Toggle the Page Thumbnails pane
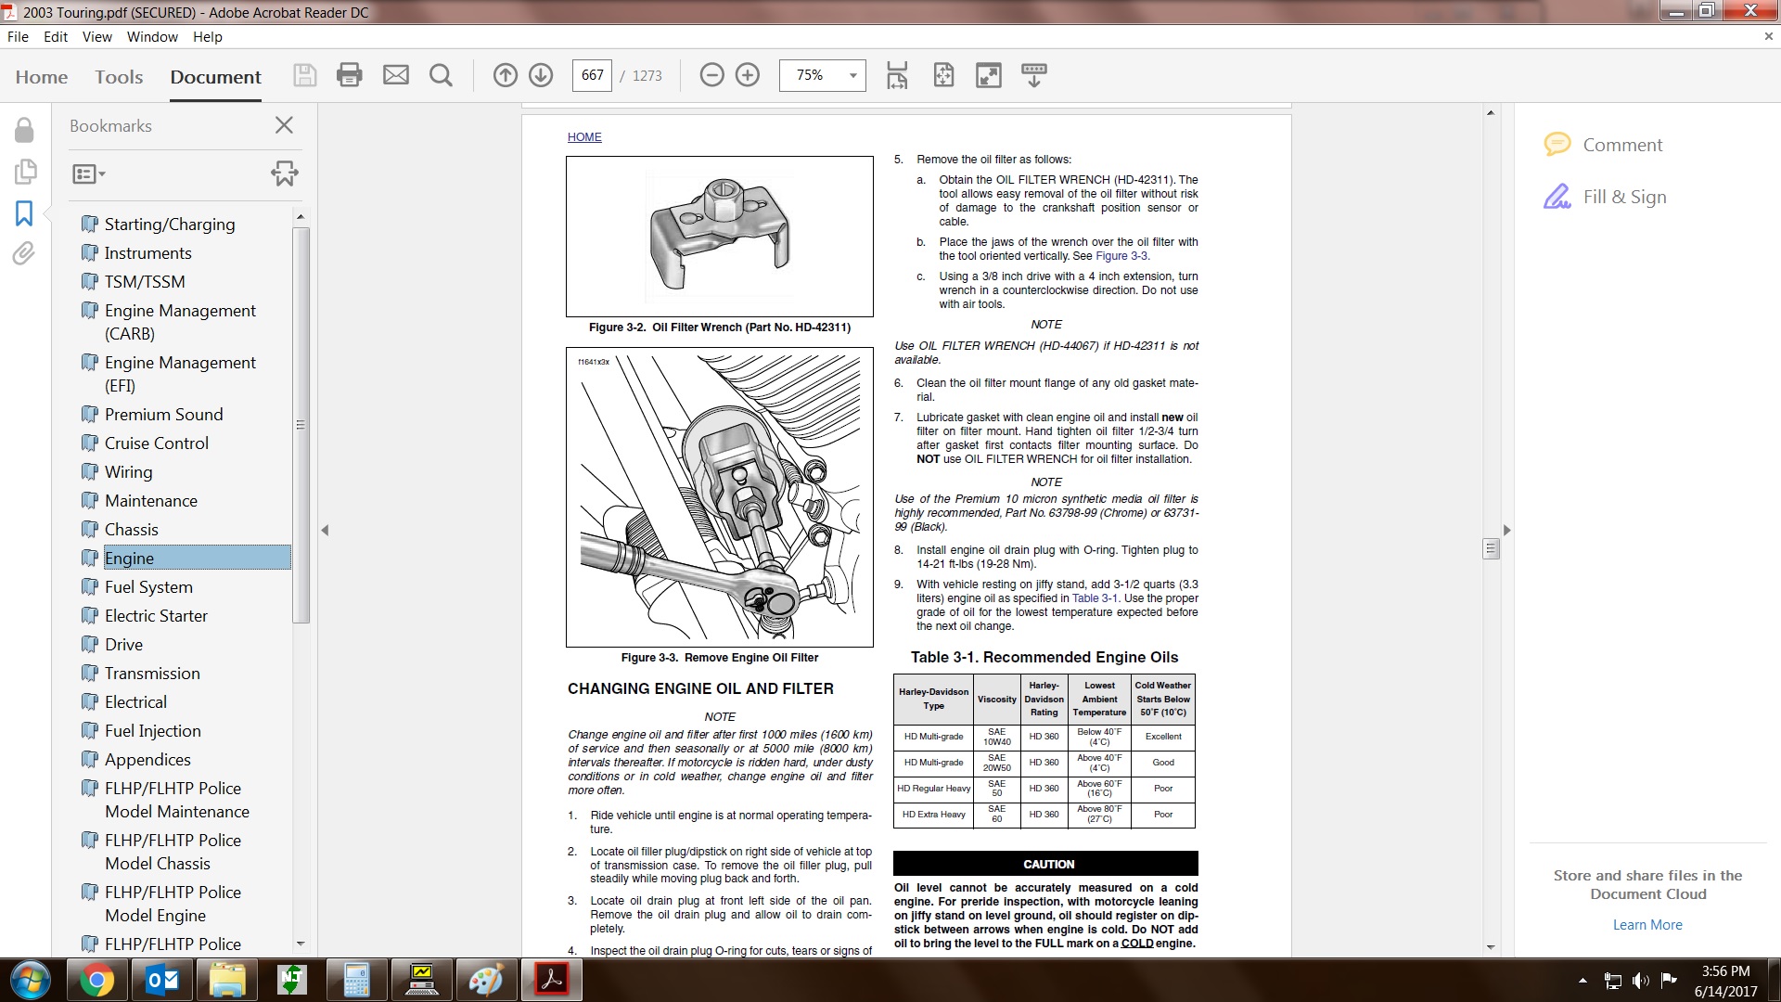 click(x=24, y=172)
